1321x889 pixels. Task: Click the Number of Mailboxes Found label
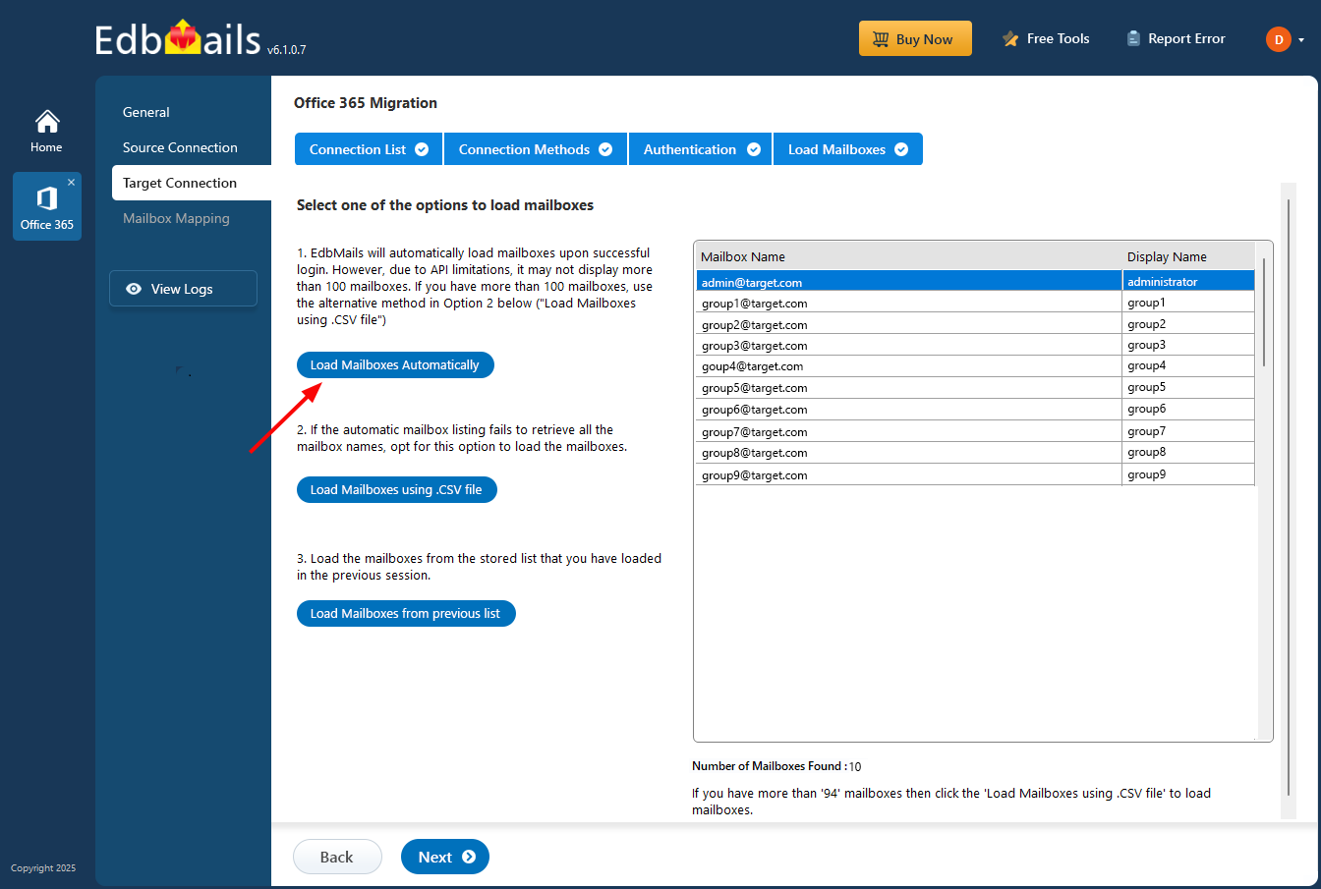coord(770,766)
